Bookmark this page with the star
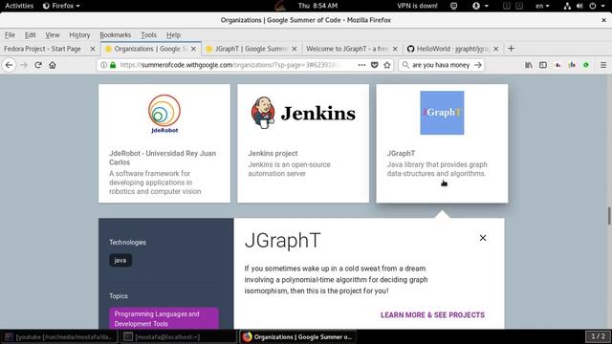 pyautogui.click(x=386, y=65)
